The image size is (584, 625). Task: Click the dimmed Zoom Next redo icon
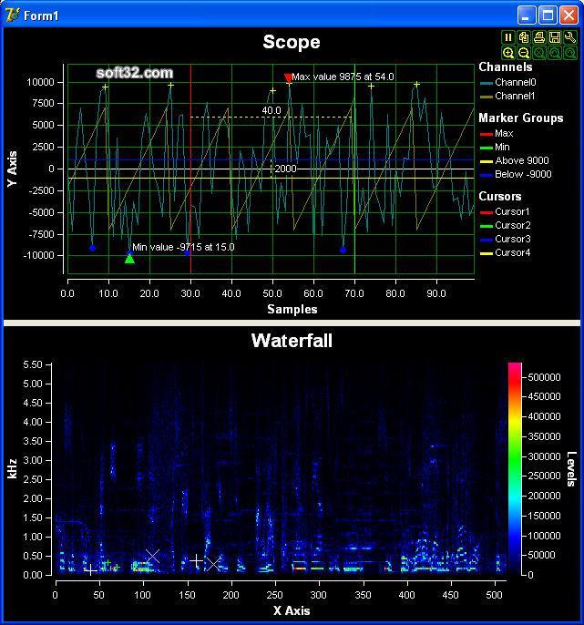pyautogui.click(x=570, y=53)
